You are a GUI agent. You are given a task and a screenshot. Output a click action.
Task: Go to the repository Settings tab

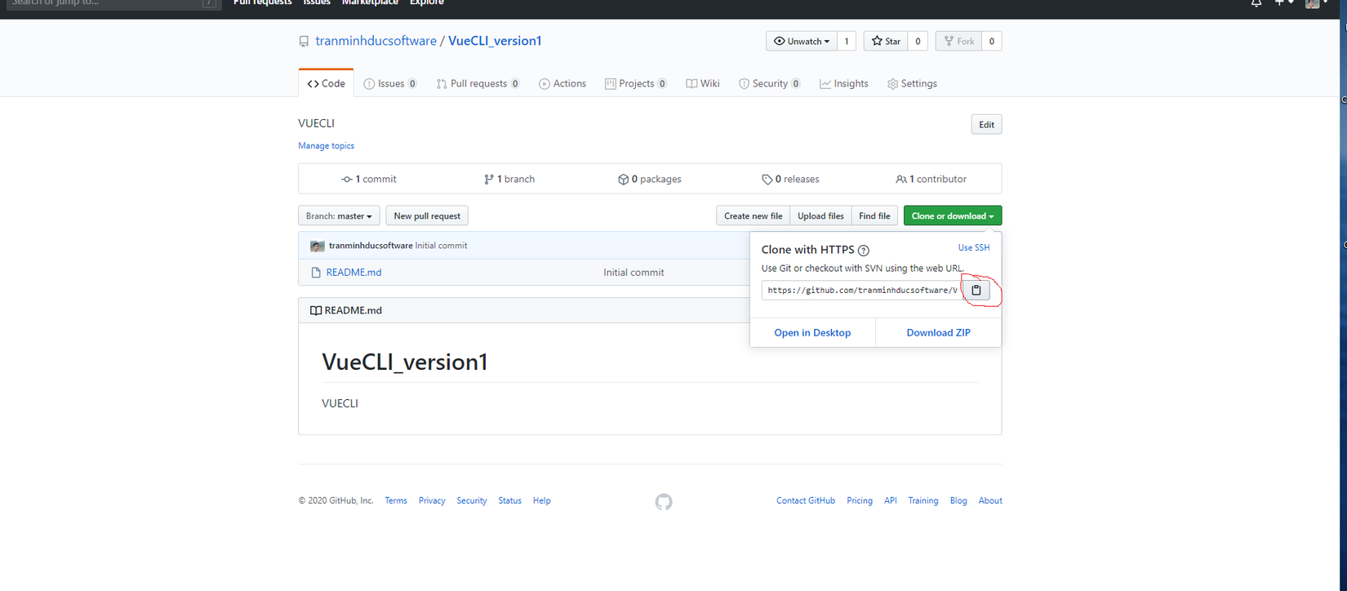(x=912, y=83)
